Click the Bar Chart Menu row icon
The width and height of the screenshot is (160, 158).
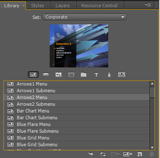[x=11, y=111]
